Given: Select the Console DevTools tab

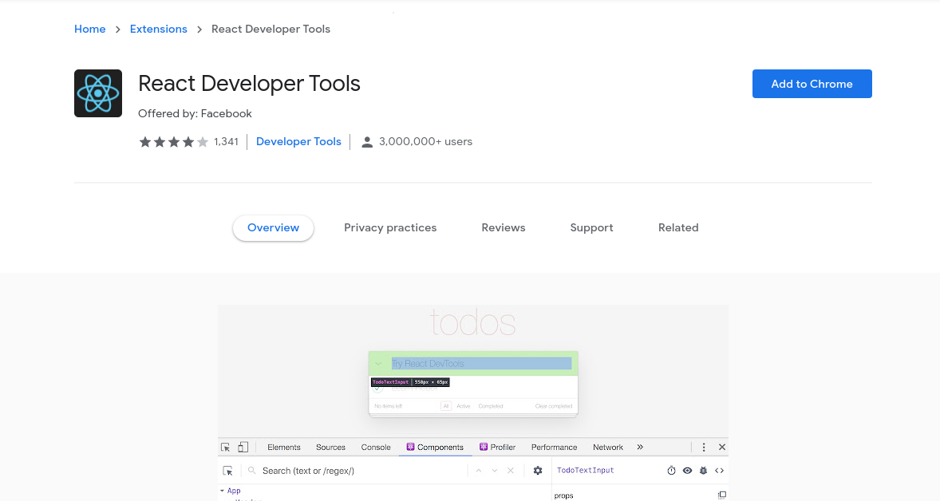Looking at the screenshot, I should pos(376,447).
